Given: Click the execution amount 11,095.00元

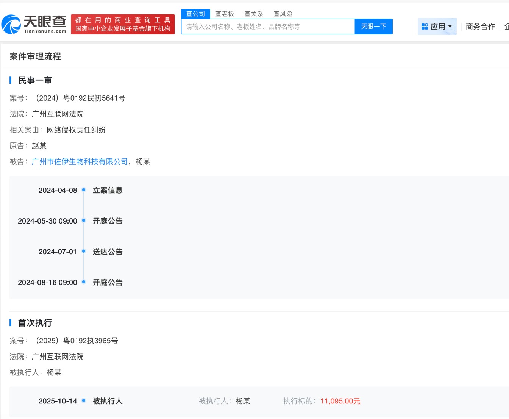Looking at the screenshot, I should [x=340, y=401].
